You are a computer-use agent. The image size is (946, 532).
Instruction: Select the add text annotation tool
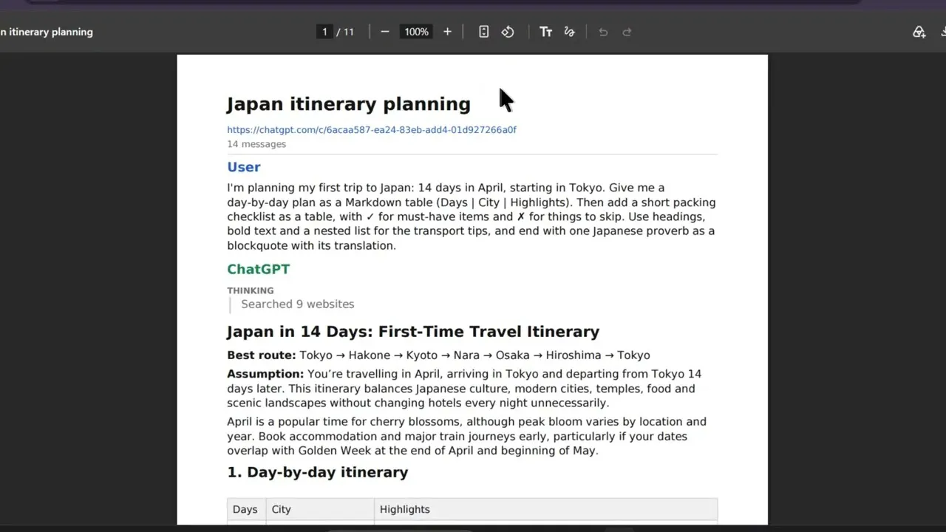545,32
